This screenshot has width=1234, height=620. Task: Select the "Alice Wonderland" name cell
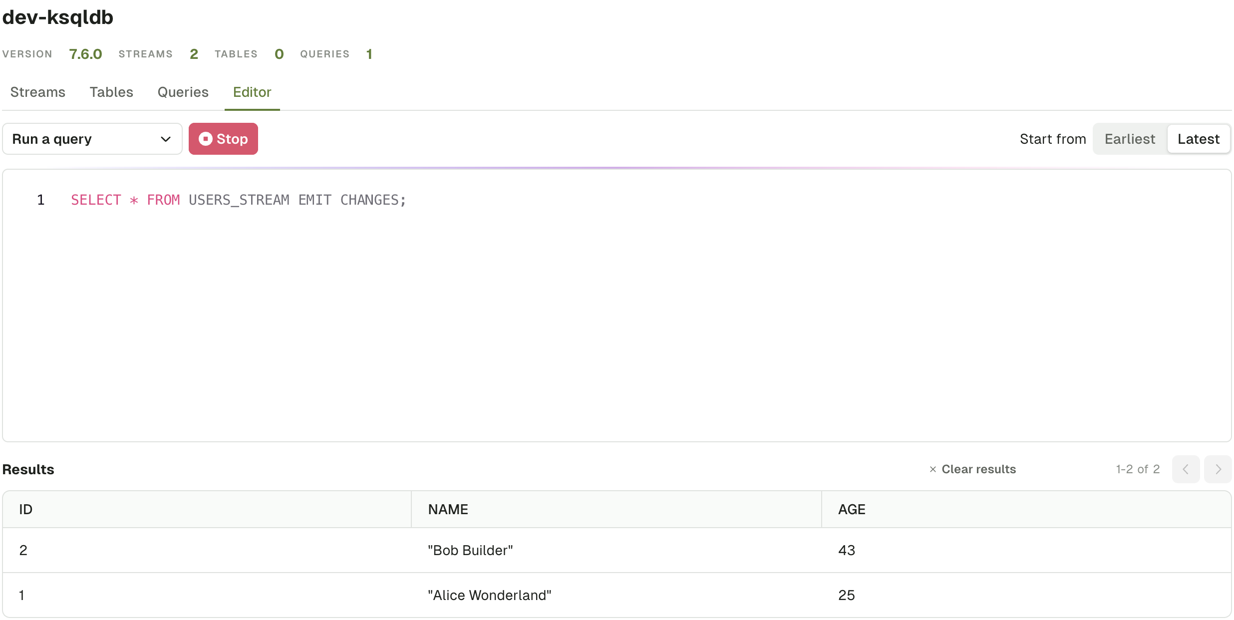(490, 595)
